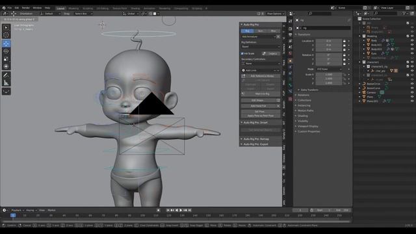Click Apply Pose as Rest Pose button
Screen dimensions: 416x234
tap(261, 116)
